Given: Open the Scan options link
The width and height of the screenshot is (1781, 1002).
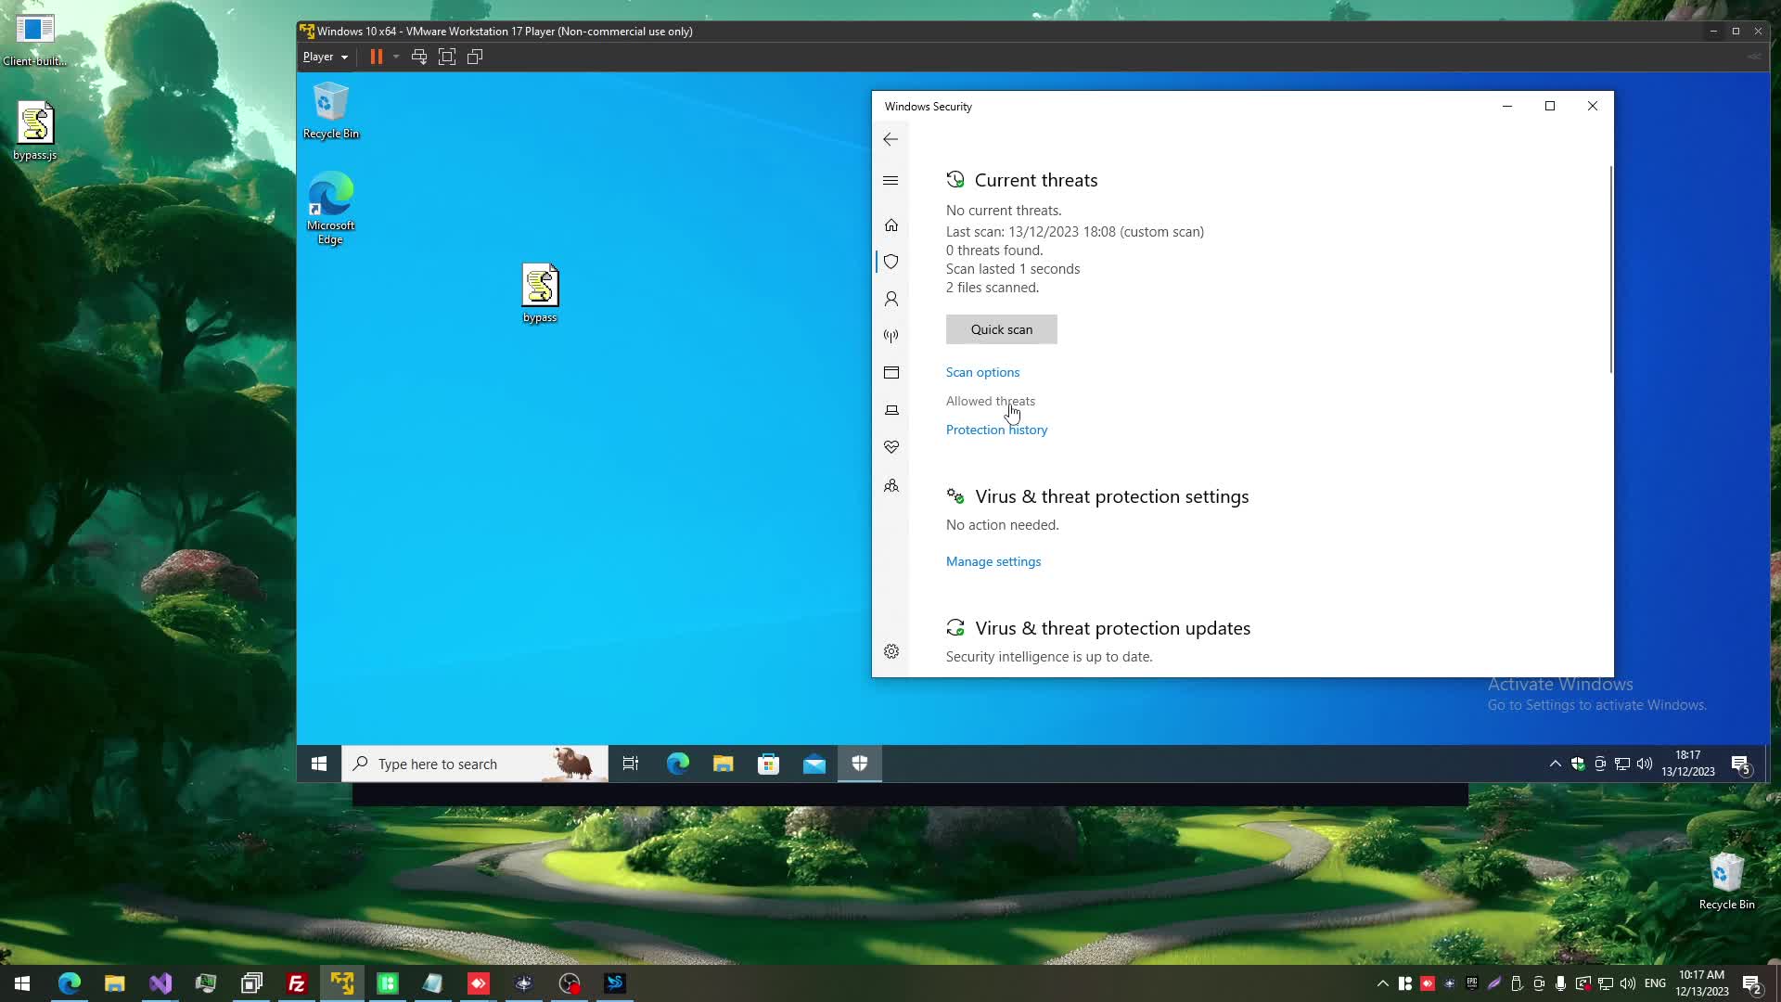Looking at the screenshot, I should tap(982, 372).
